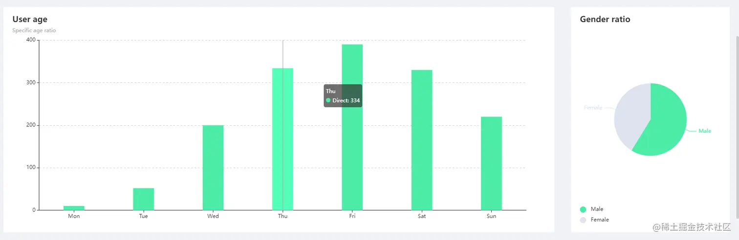739x240 pixels.
Task: Click the Specific age ratio subtitle
Action: pyautogui.click(x=34, y=30)
